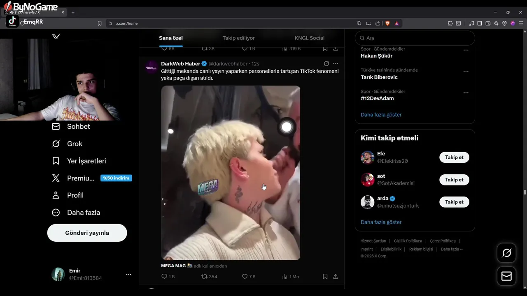527x296 pixels.
Task: Toggle the browser sidebar panel icon
Action: tap(480, 23)
